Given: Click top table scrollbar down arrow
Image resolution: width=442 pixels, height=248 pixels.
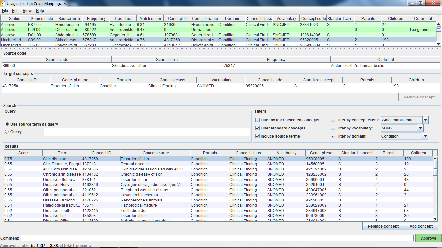Looking at the screenshot, I should pos(439,44).
